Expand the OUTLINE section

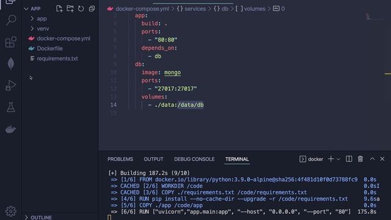tap(38, 218)
